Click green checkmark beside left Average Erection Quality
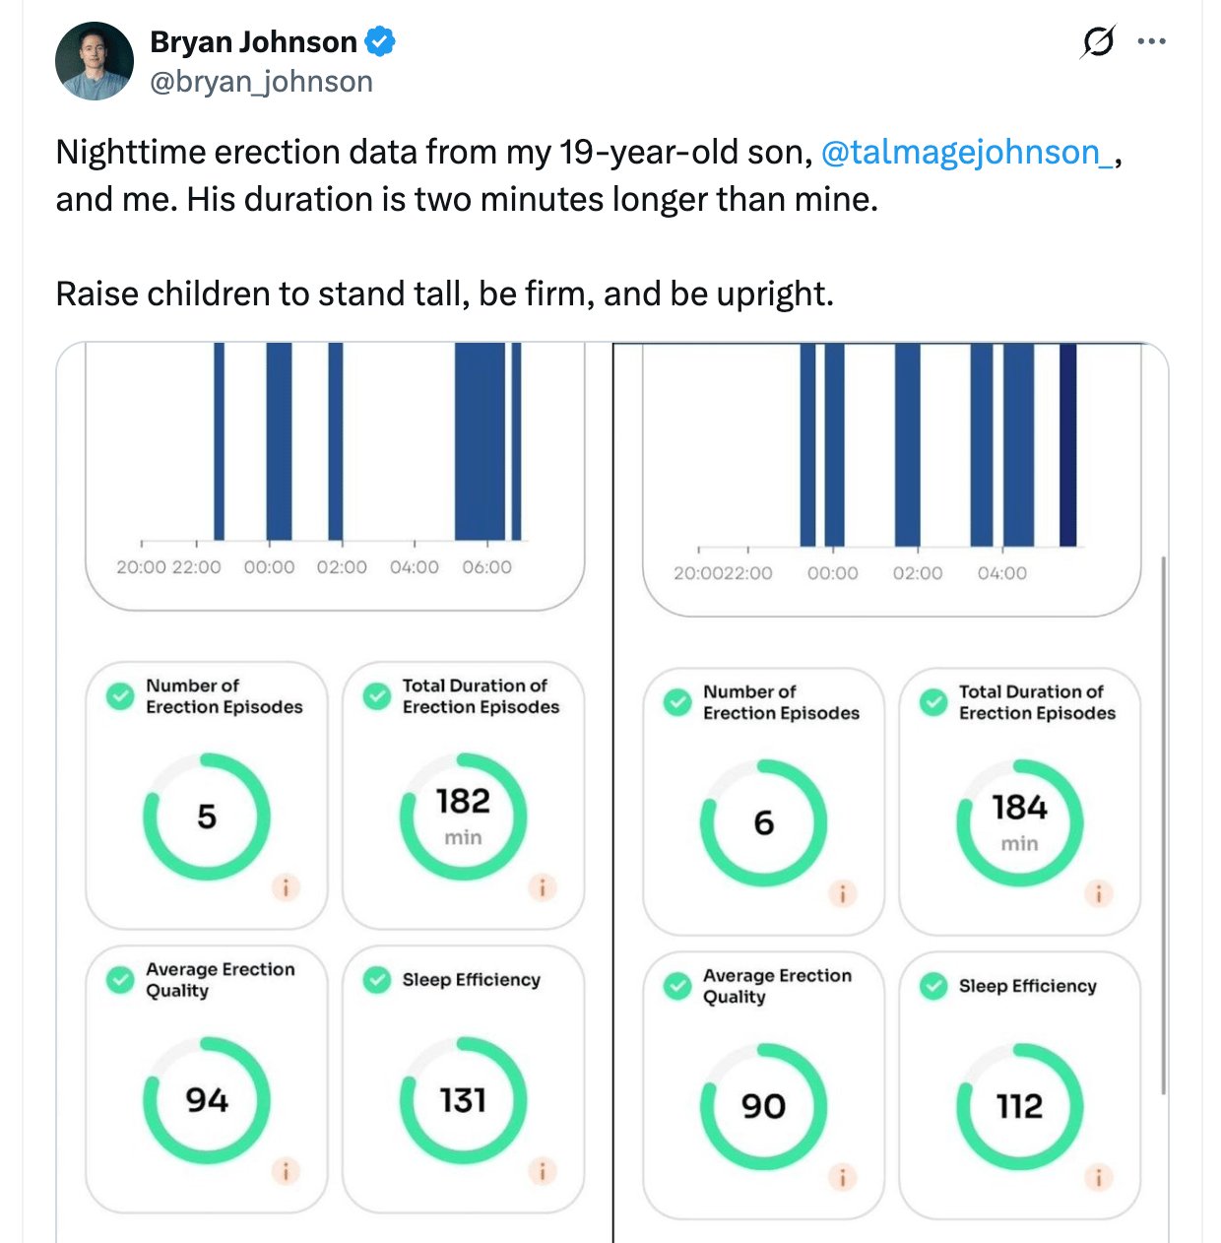 (120, 980)
